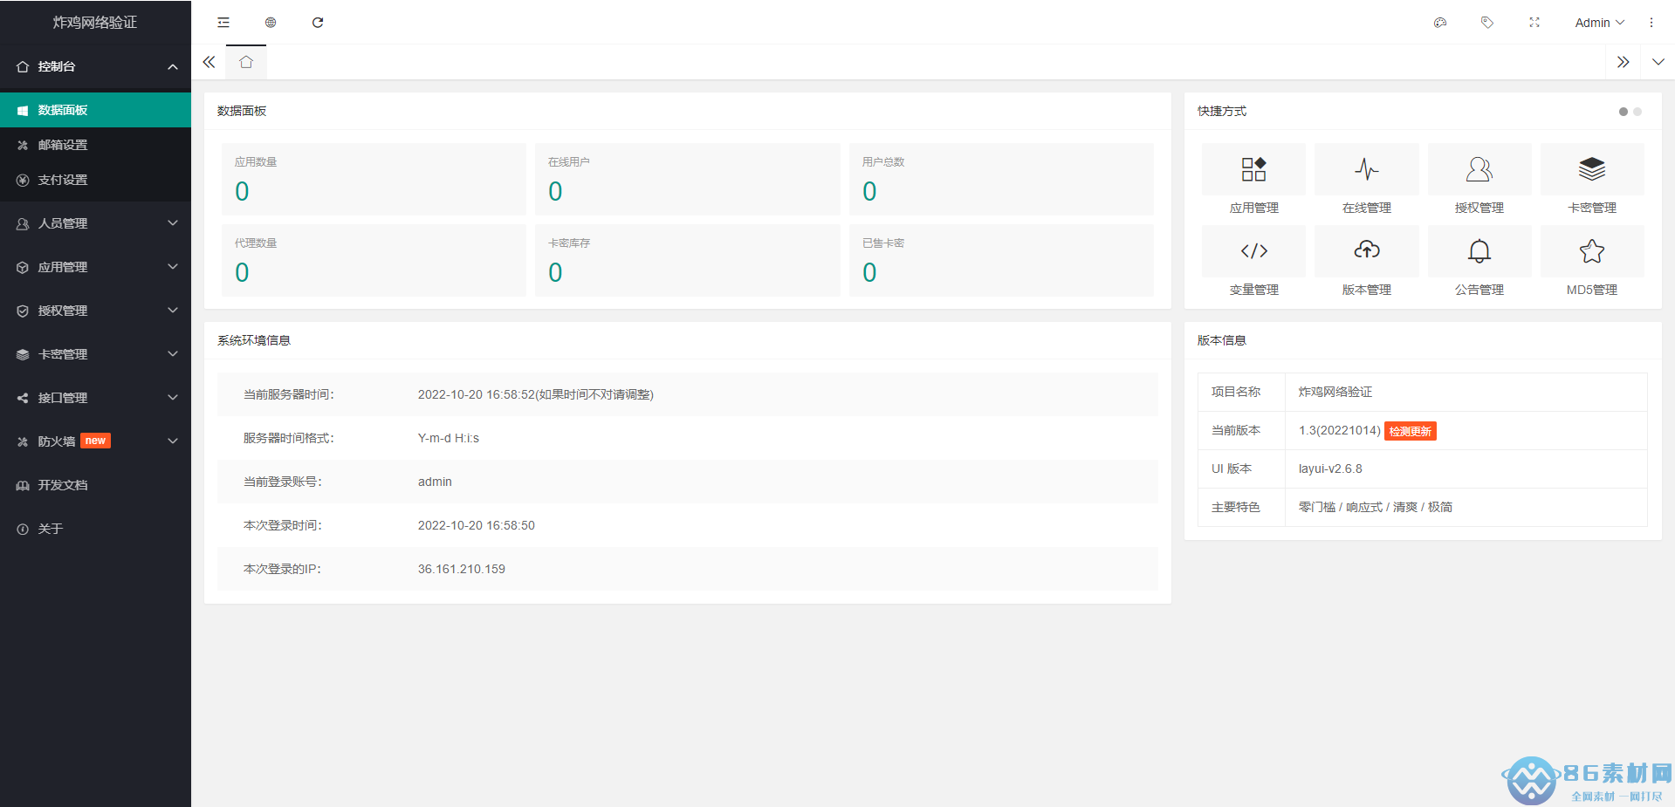Select 邮箱设置 in the sidebar
1675x807 pixels.
click(63, 145)
